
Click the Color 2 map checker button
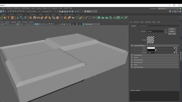coord(176,50)
